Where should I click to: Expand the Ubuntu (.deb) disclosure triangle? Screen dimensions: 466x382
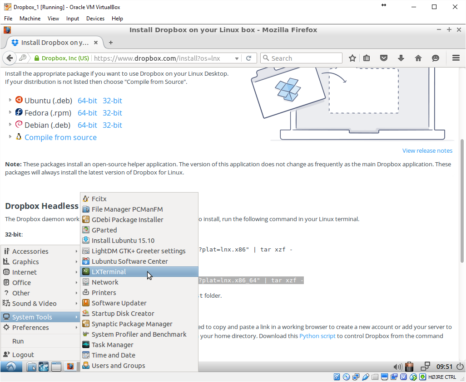click(10, 100)
